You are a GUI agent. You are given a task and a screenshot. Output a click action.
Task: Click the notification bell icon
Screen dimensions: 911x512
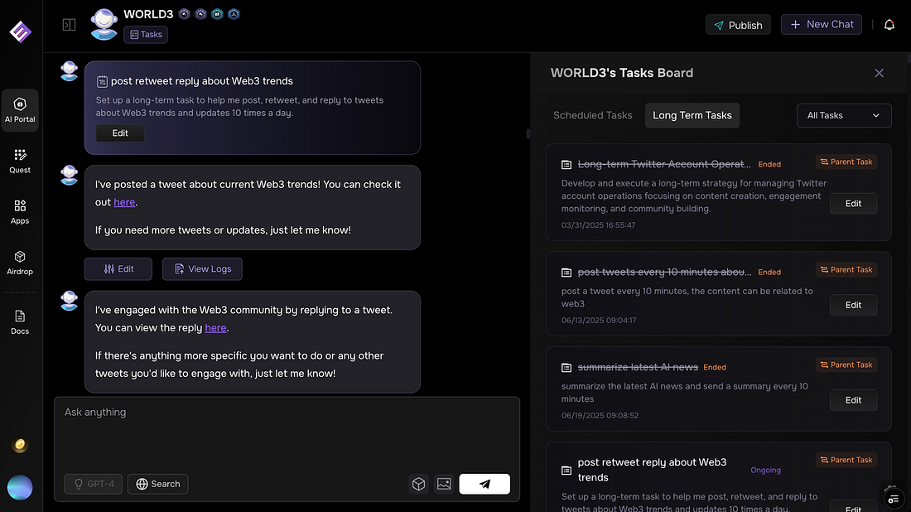click(x=889, y=25)
